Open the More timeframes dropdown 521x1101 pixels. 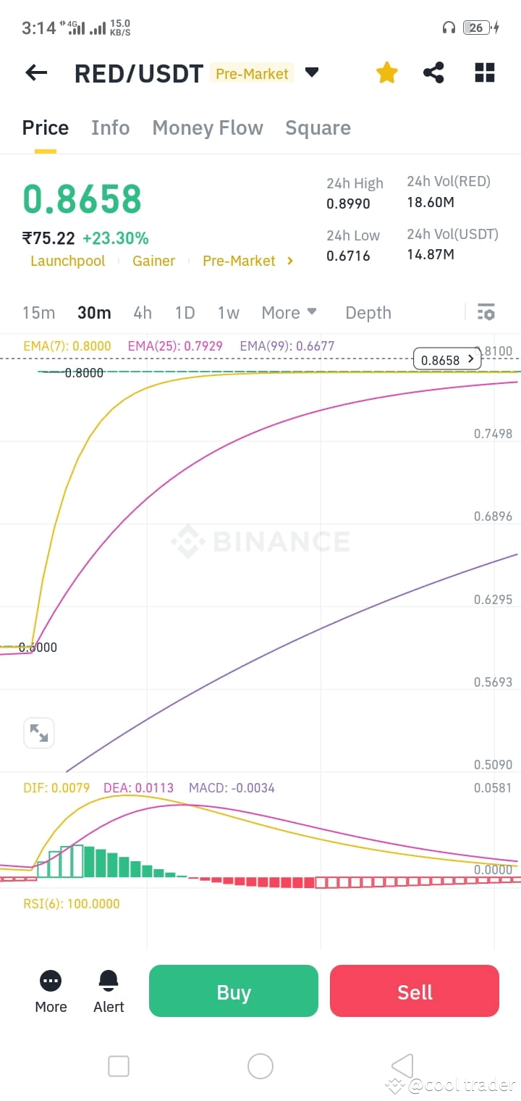(289, 313)
